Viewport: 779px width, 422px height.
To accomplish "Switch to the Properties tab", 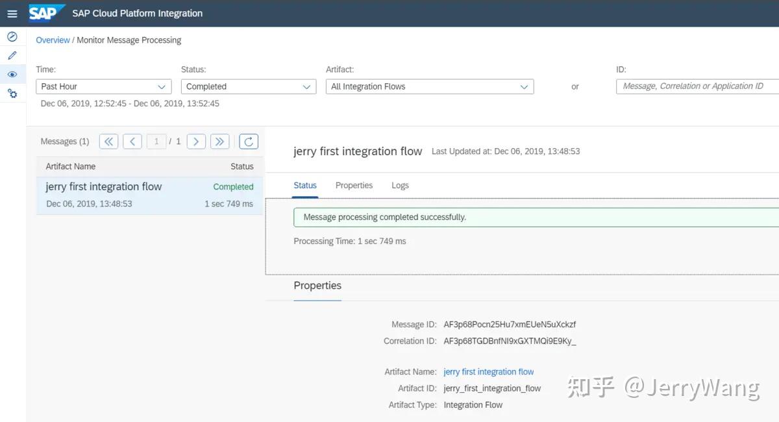I will tap(354, 185).
